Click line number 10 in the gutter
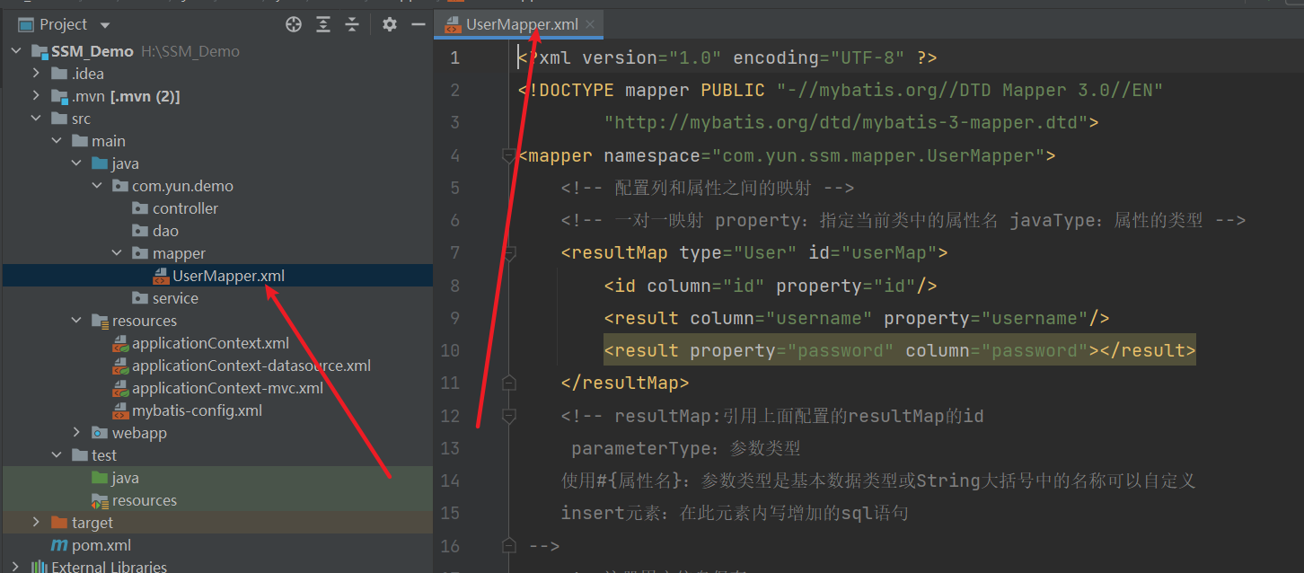This screenshot has width=1304, height=573. tap(450, 350)
